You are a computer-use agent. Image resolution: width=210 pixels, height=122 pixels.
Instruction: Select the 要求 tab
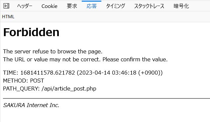72,6
